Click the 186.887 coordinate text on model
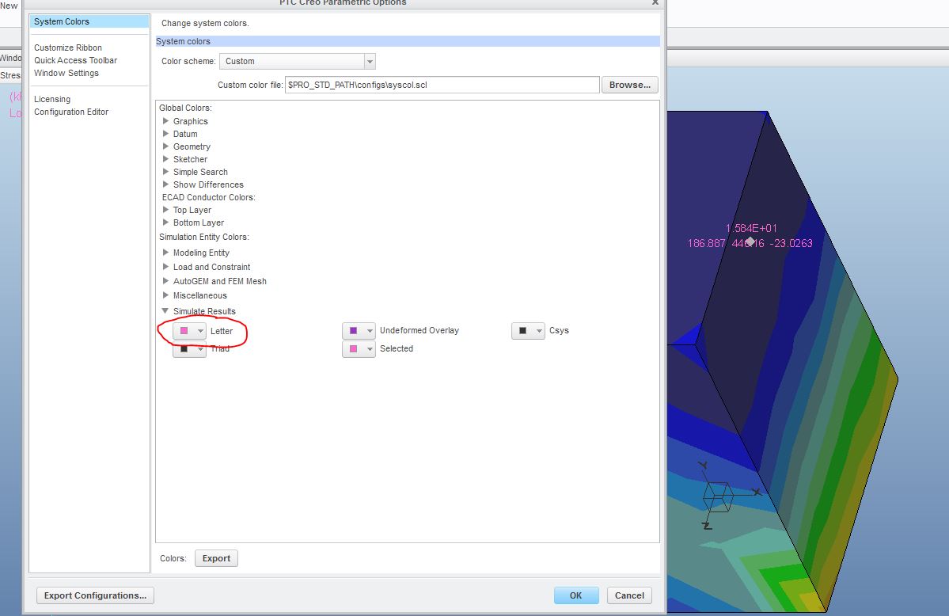Image resolution: width=949 pixels, height=616 pixels. pos(706,244)
